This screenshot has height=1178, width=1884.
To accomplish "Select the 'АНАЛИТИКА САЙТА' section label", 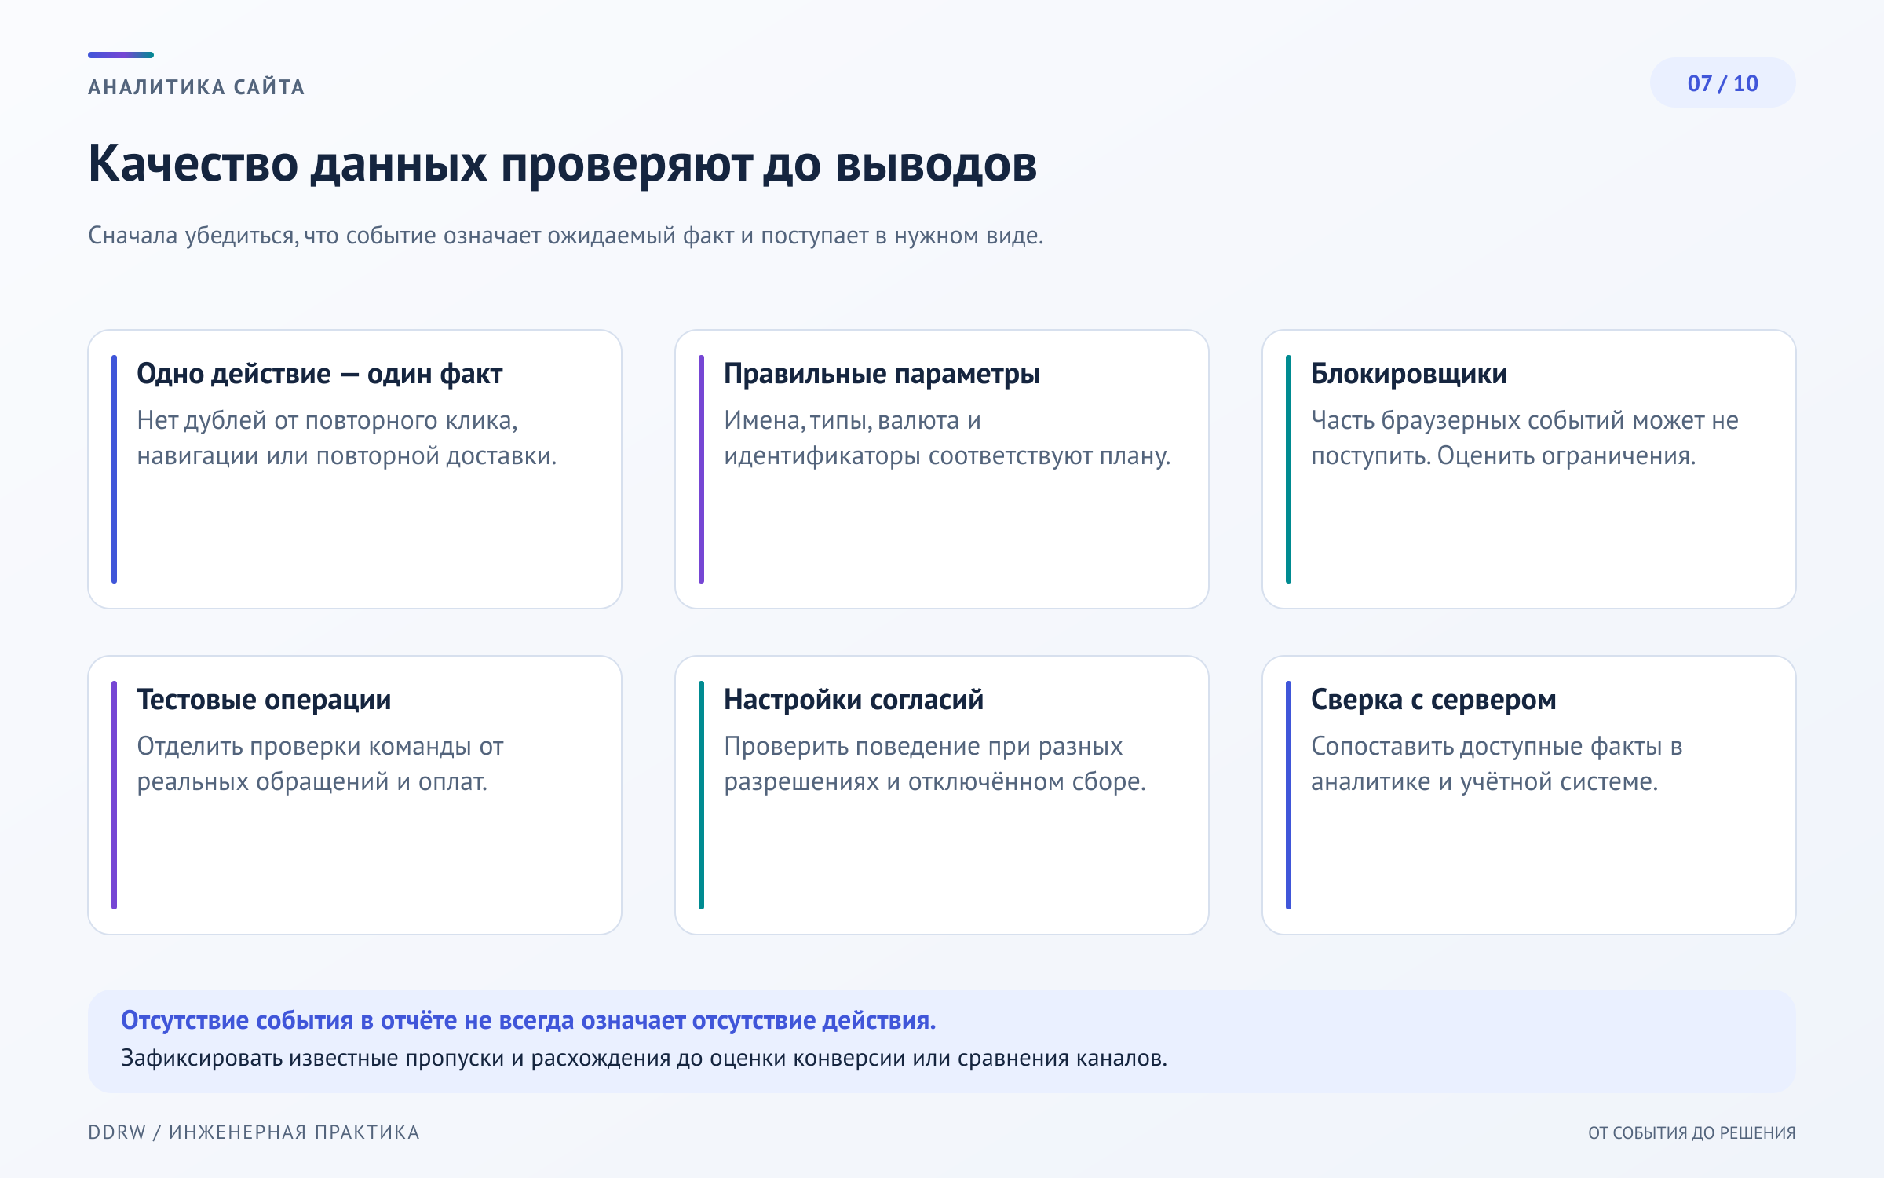I will pyautogui.click(x=196, y=87).
